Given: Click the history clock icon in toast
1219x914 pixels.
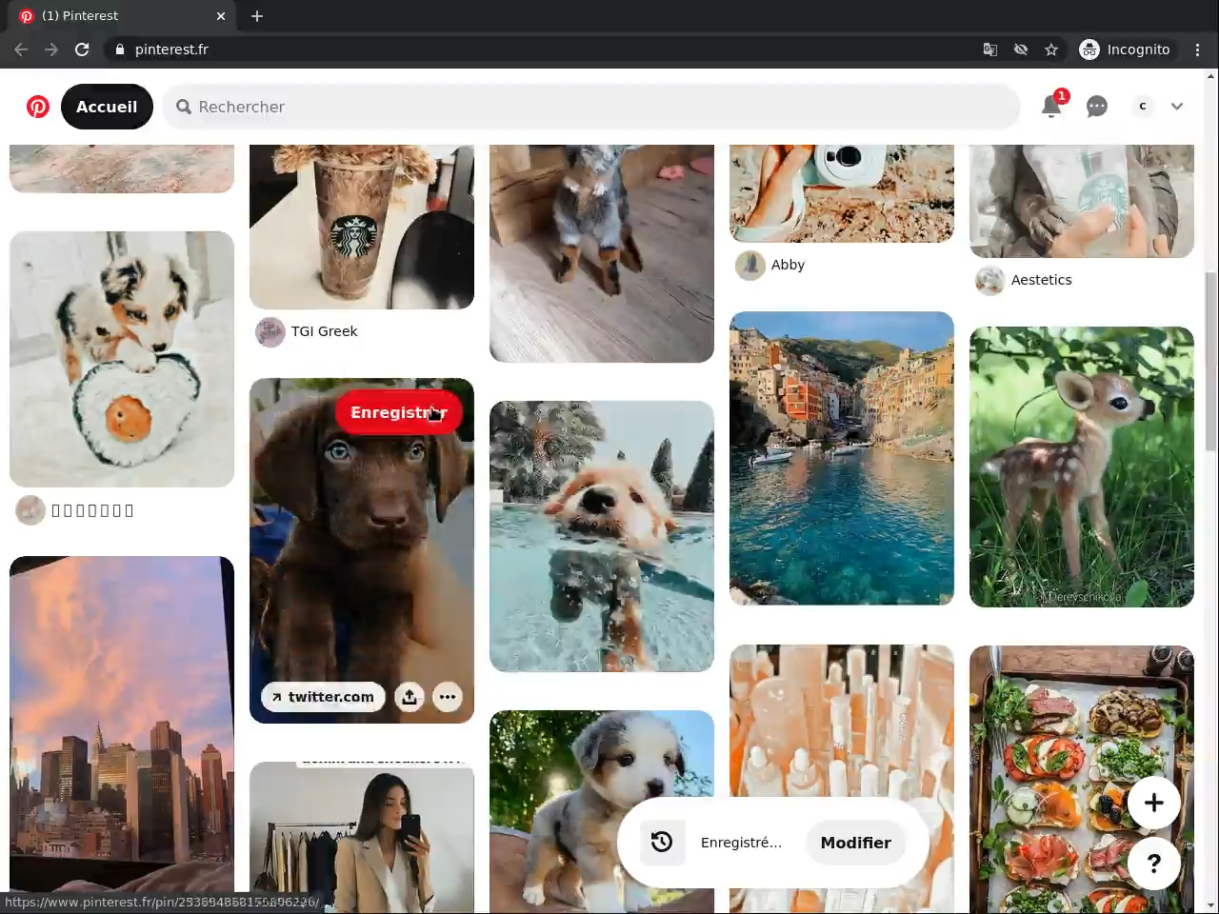Looking at the screenshot, I should coord(662,843).
